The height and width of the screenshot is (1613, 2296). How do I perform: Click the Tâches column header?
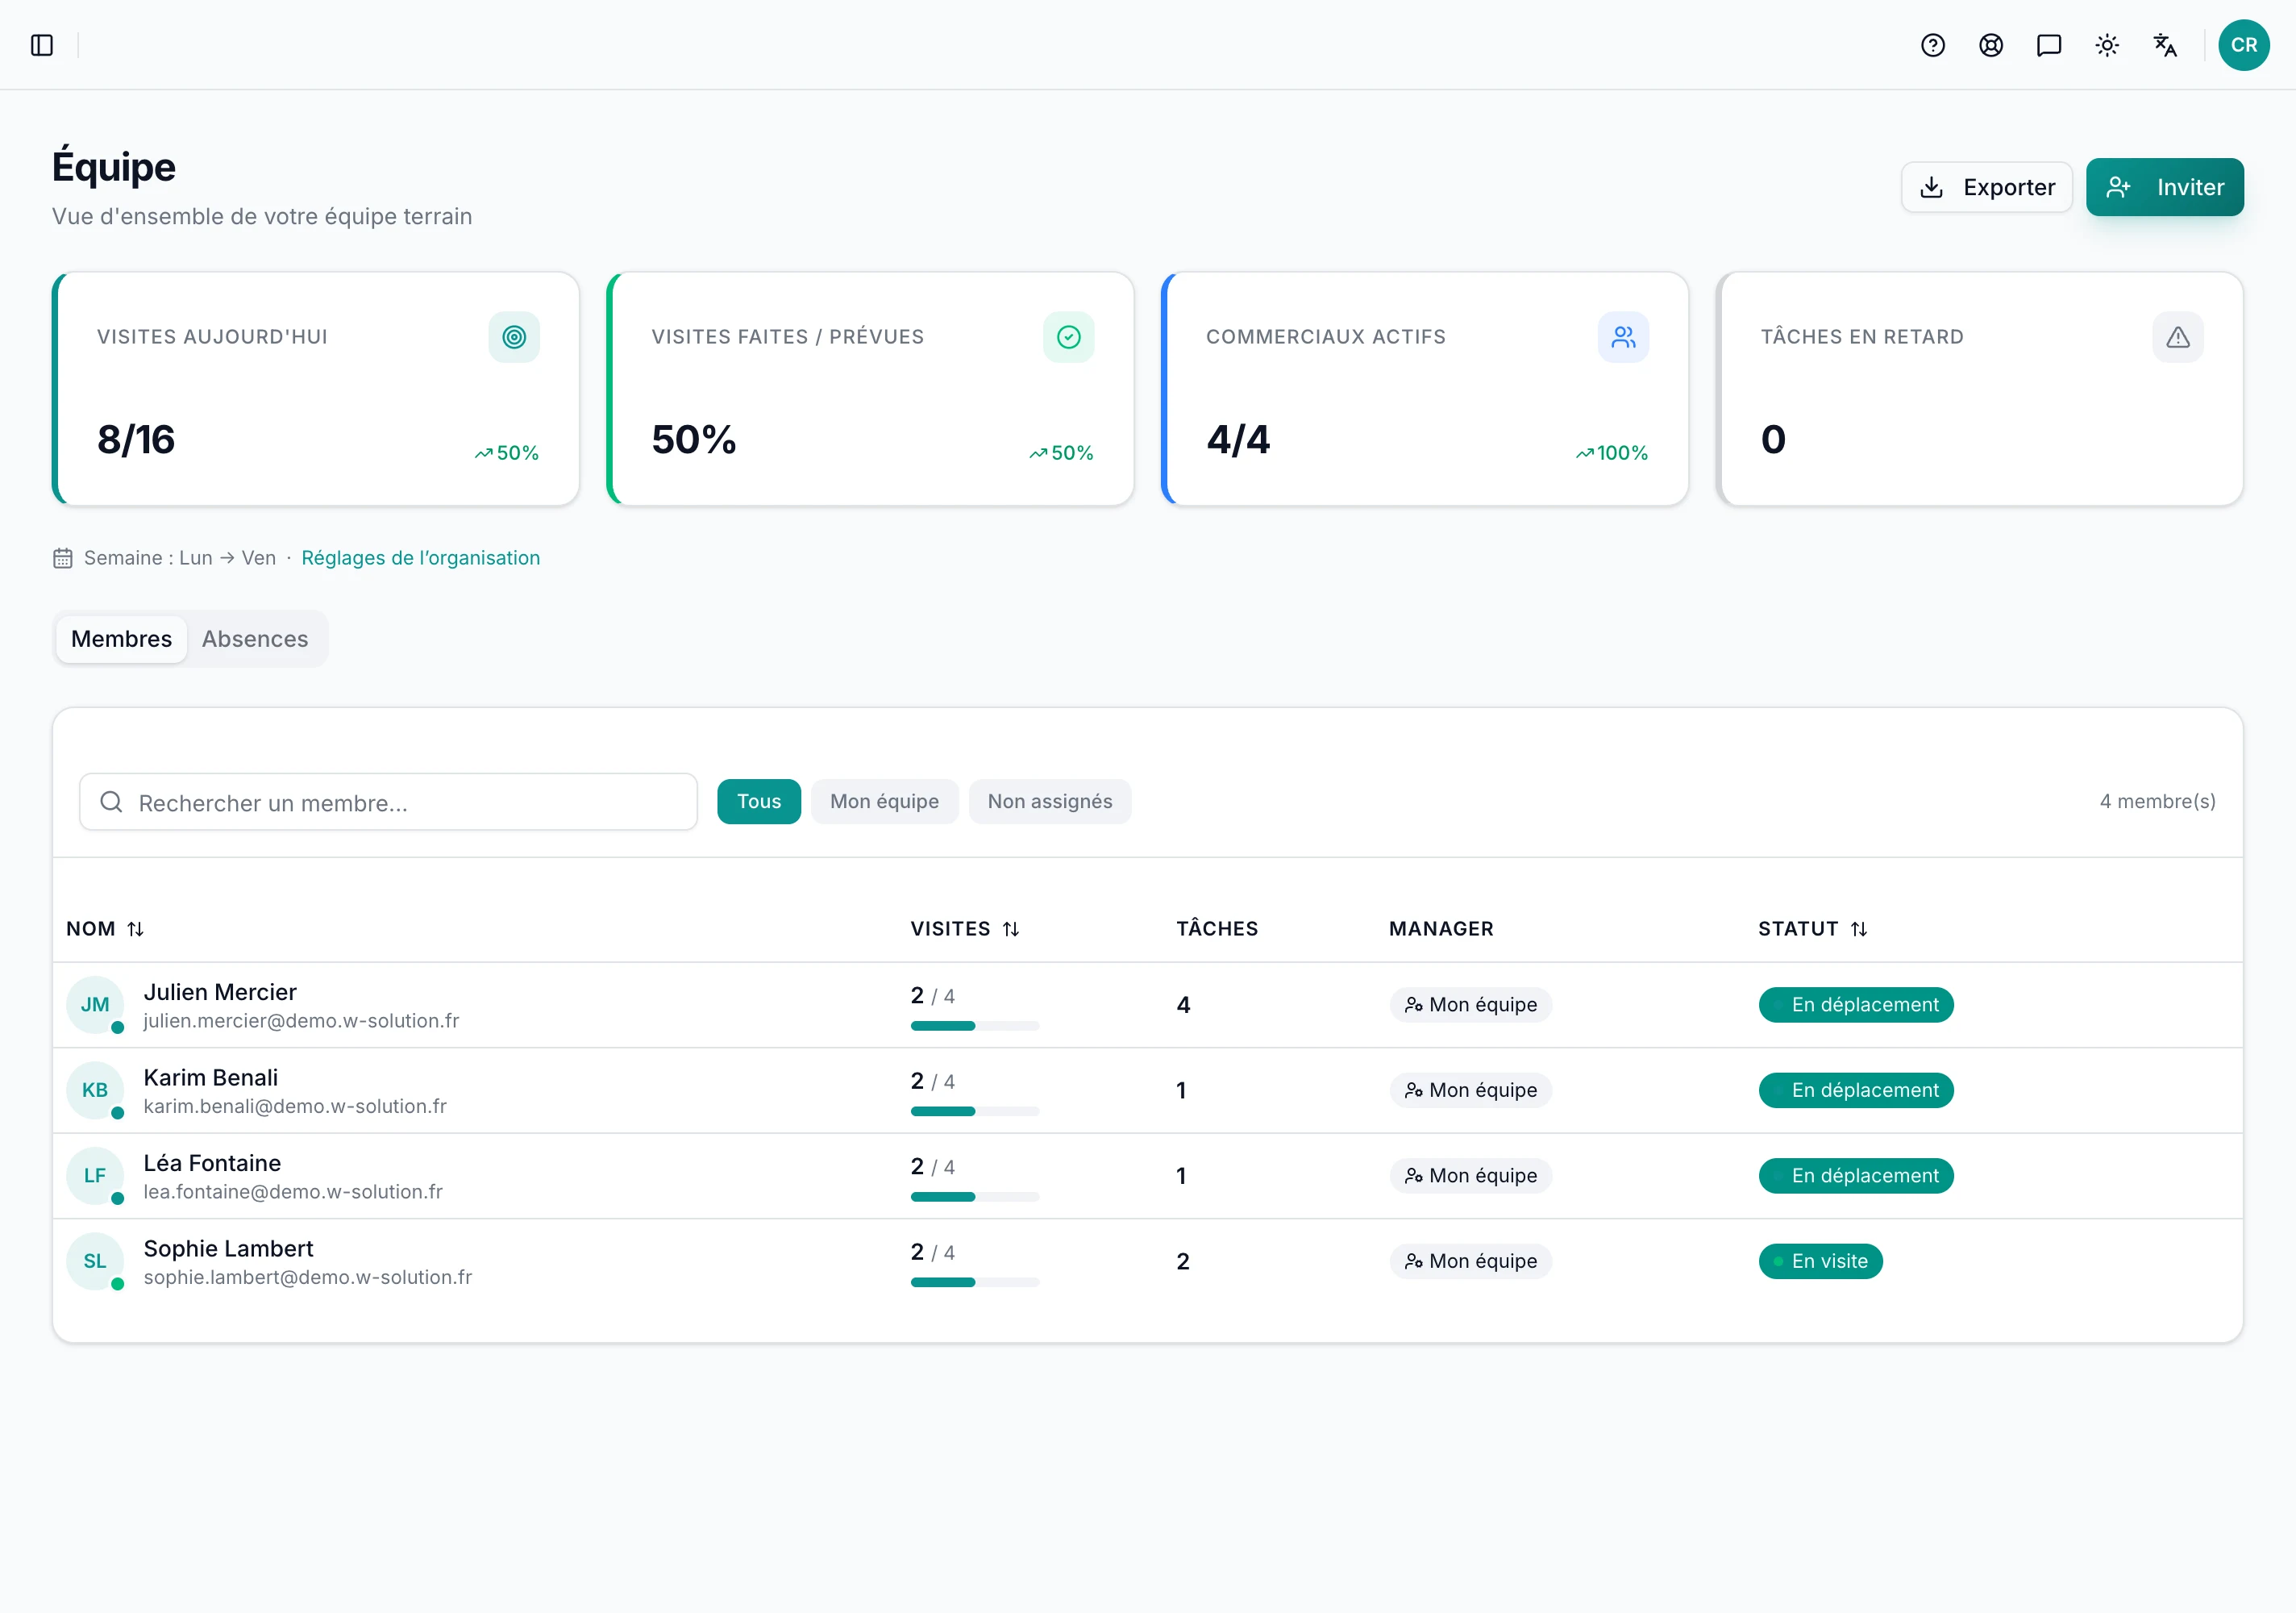(1217, 928)
